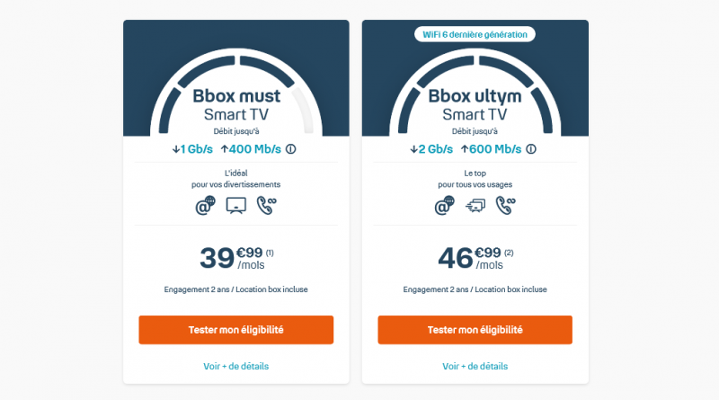Click the WiFi 6 dernière génération badge
The width and height of the screenshot is (719, 400).
(x=475, y=34)
